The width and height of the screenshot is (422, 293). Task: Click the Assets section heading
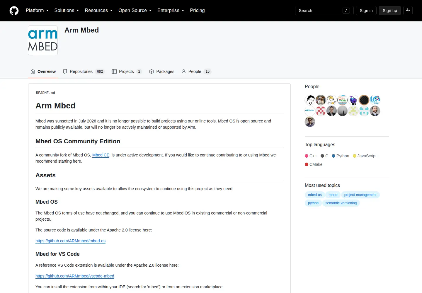[45, 175]
